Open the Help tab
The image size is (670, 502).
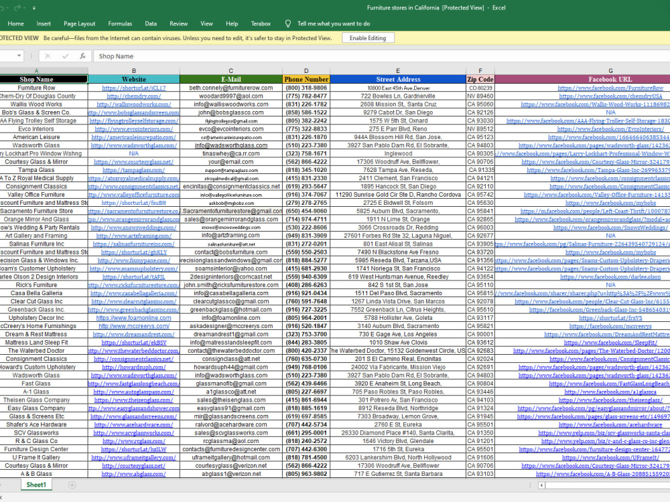point(232,23)
